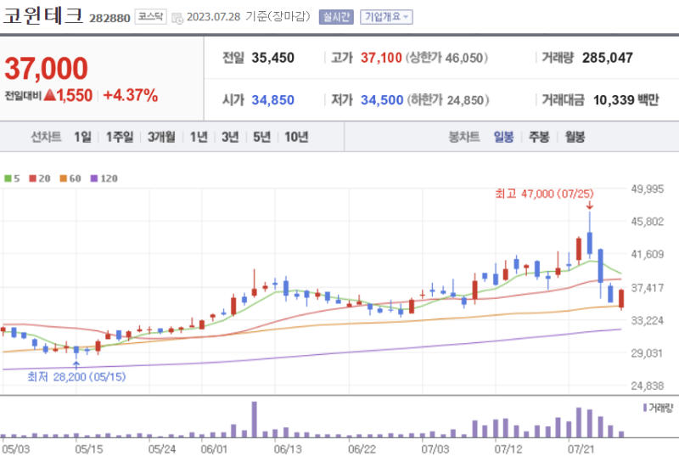Click the stock code 282880
Screen dimensions: 679x462
[109, 18]
